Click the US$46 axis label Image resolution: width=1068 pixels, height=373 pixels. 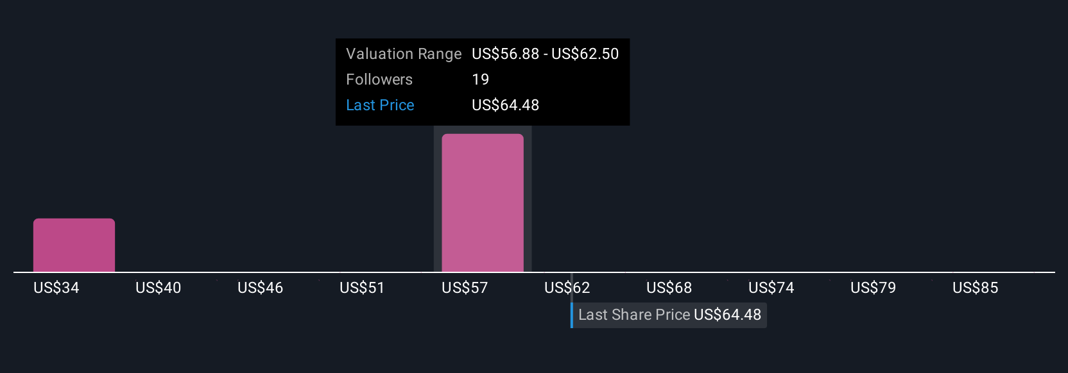260,288
